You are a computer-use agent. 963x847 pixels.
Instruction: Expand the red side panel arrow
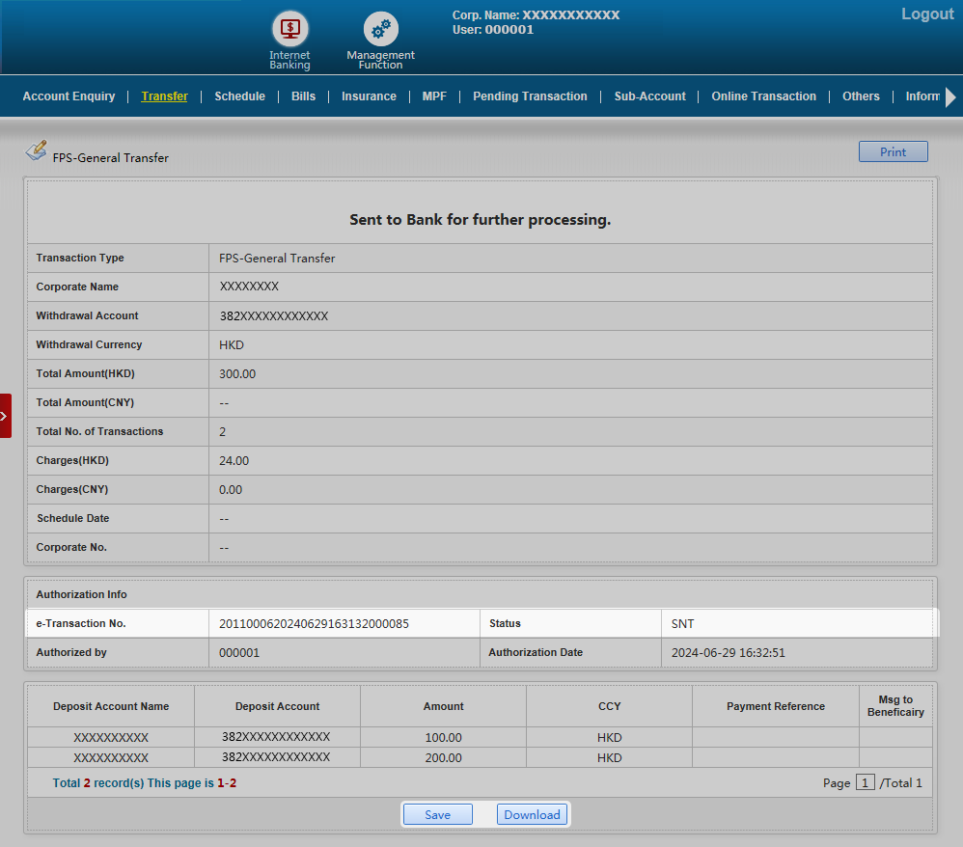point(5,416)
